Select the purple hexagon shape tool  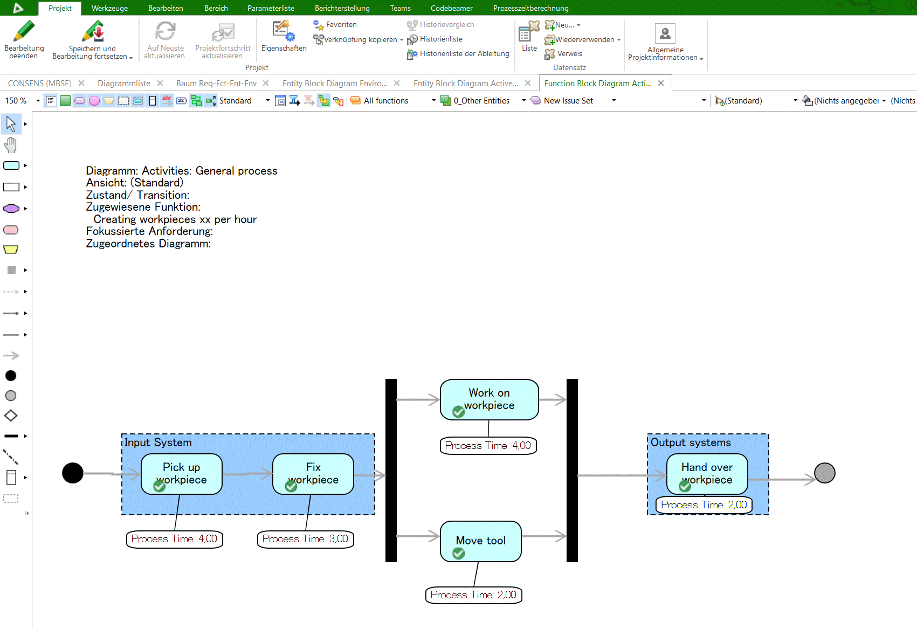[x=11, y=209]
